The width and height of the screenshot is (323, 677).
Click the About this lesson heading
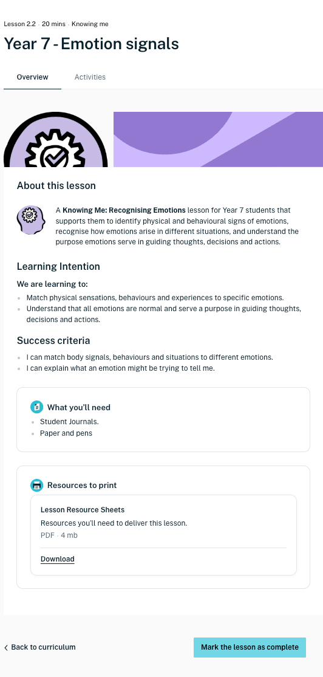point(56,185)
